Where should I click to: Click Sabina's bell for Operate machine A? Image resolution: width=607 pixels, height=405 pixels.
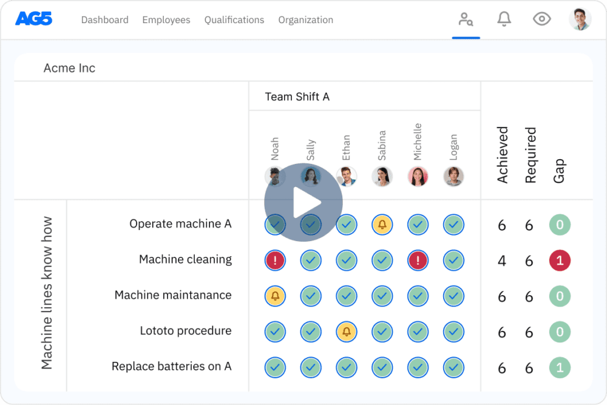click(382, 225)
